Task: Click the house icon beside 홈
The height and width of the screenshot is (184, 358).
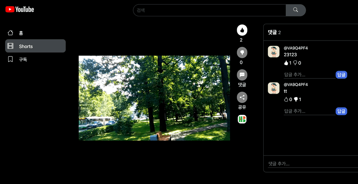Action: (10, 33)
